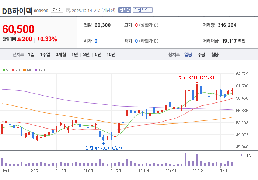
Task: Click the red 20-day moving average swatch
Action: pos(13,70)
